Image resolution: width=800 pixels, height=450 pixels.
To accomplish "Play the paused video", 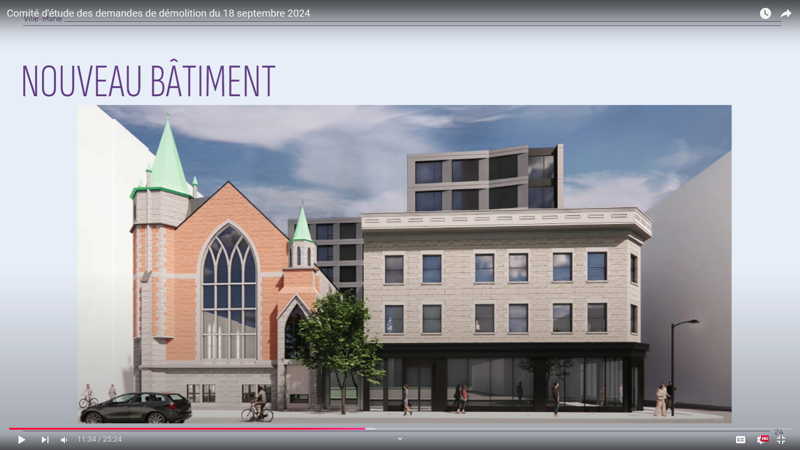I will pyautogui.click(x=22, y=440).
